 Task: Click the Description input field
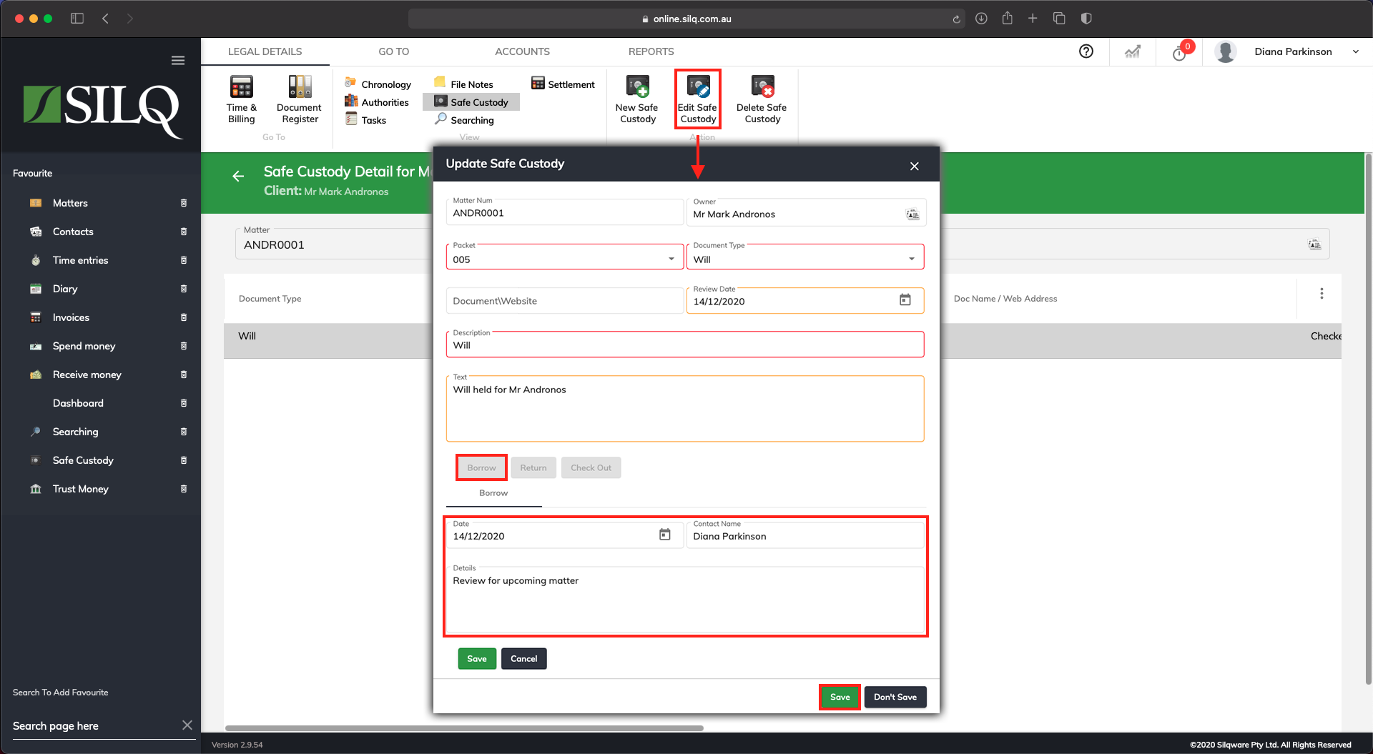tap(684, 345)
